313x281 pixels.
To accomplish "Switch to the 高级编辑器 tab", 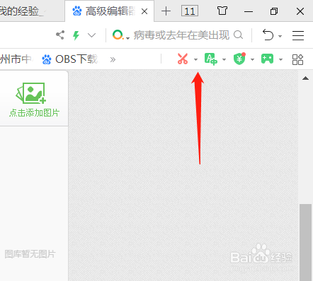I will tap(109, 11).
